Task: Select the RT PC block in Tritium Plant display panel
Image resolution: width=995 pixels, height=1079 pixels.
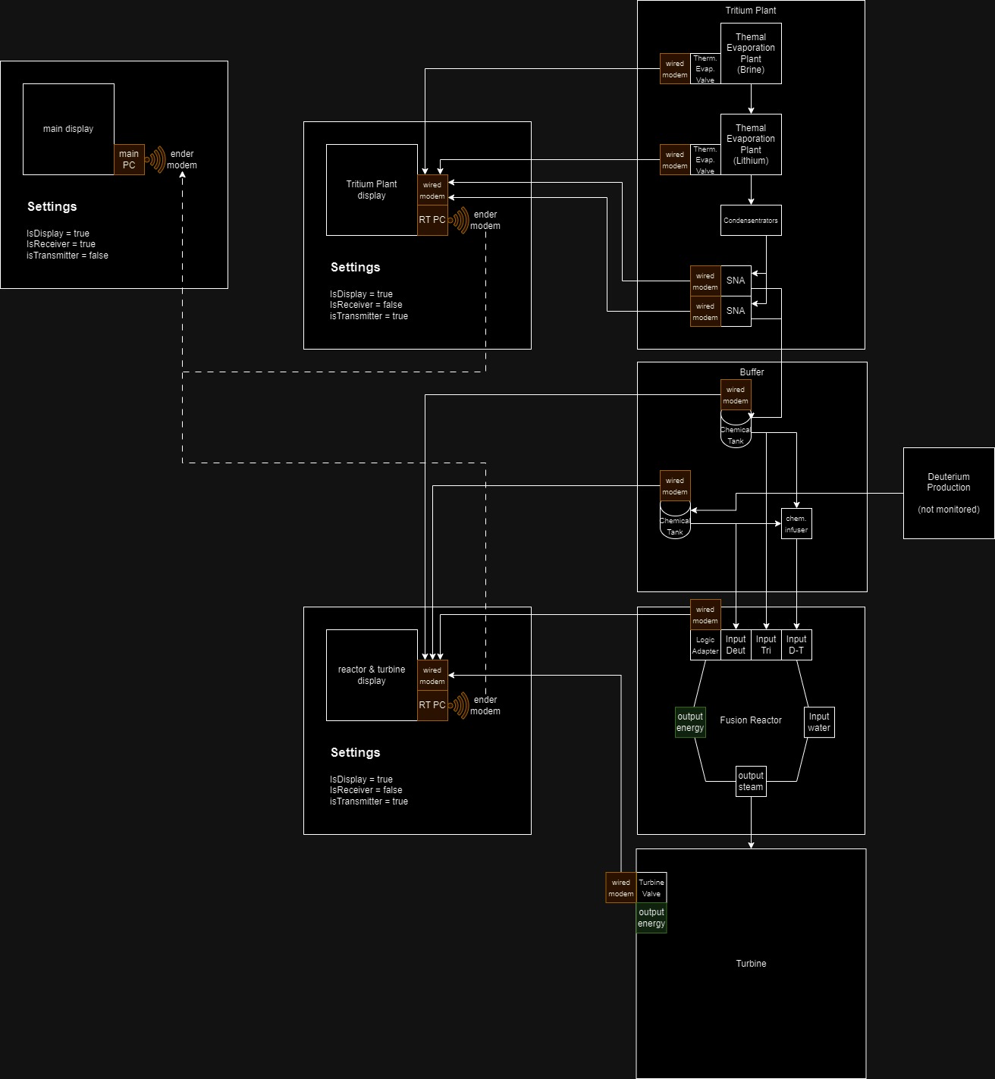Action: pyautogui.click(x=432, y=220)
